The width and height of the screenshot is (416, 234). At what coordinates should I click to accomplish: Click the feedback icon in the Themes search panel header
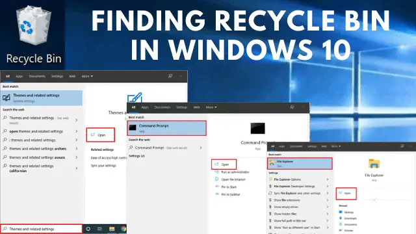click(x=170, y=76)
